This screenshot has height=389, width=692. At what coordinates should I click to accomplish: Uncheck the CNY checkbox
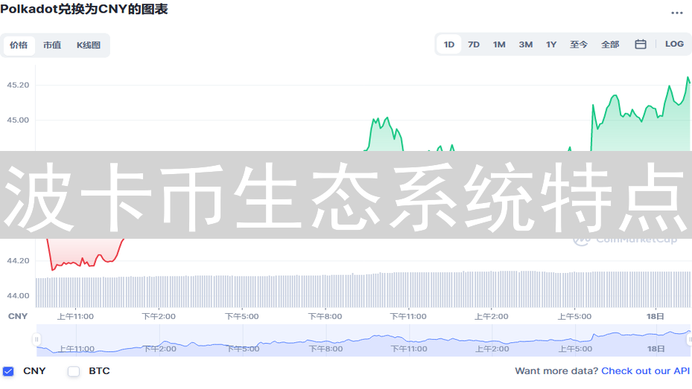coord(8,371)
